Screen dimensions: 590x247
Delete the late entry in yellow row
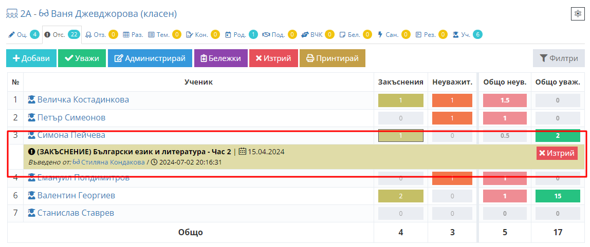(557, 153)
